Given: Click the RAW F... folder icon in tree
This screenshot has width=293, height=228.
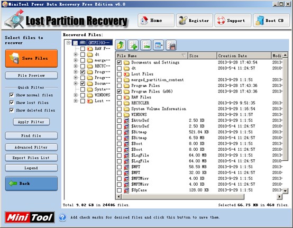Looking at the screenshot, I should tap(90, 49).
